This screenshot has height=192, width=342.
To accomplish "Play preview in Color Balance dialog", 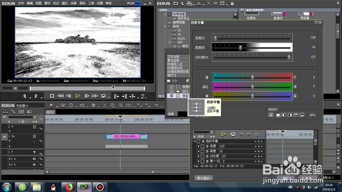I will (224, 134).
